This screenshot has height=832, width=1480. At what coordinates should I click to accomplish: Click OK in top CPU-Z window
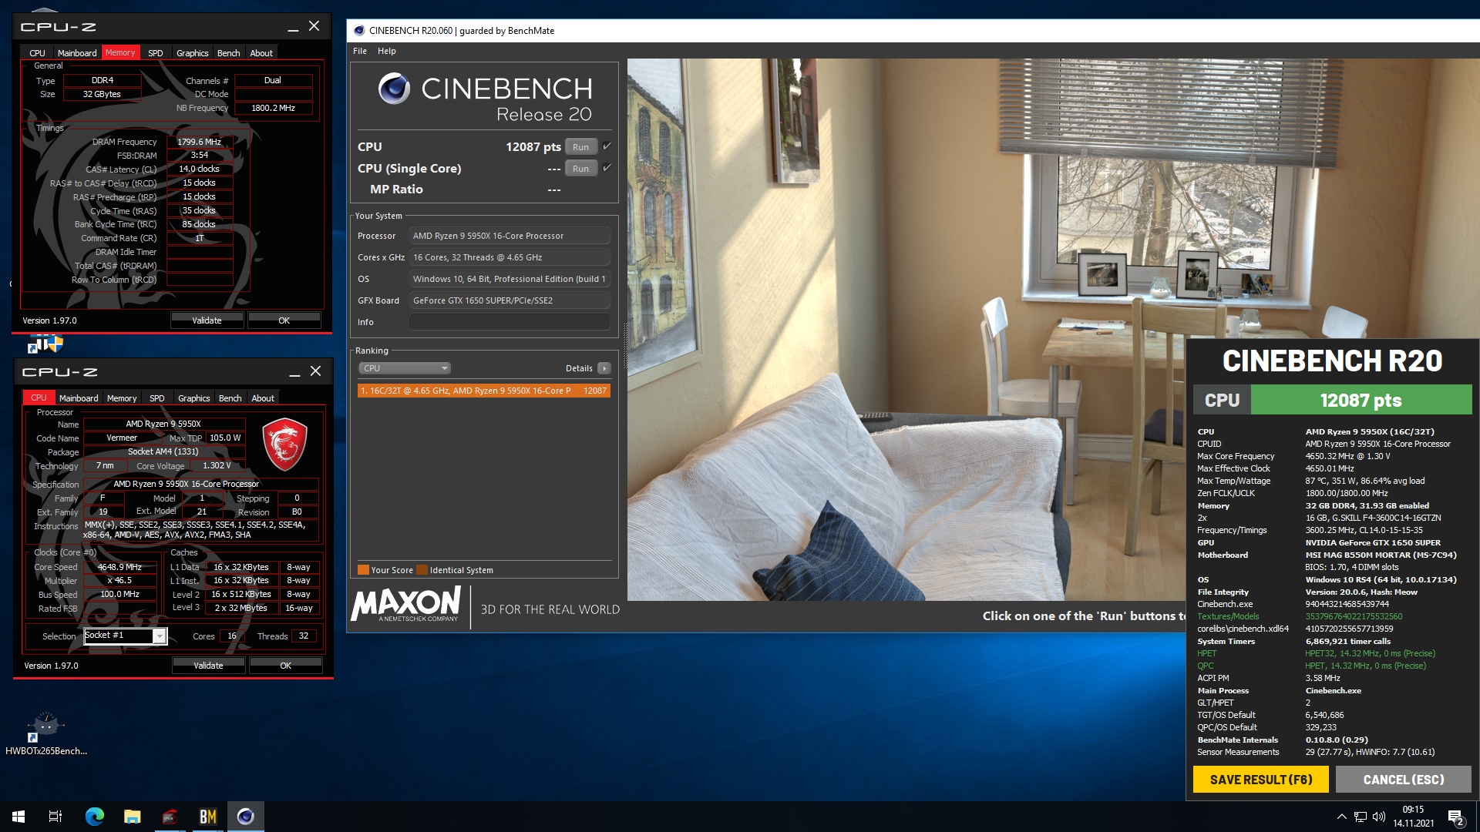click(284, 320)
